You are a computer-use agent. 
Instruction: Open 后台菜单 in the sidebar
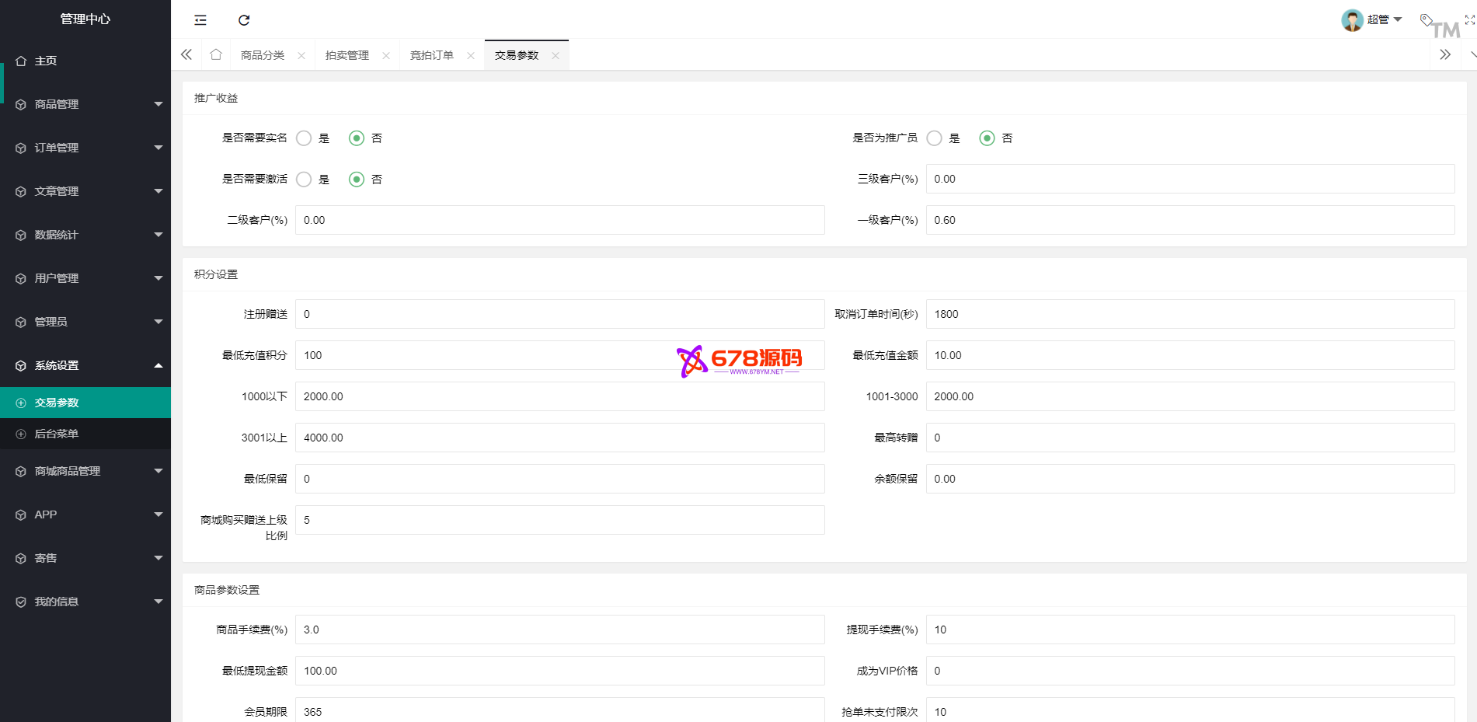click(x=57, y=434)
